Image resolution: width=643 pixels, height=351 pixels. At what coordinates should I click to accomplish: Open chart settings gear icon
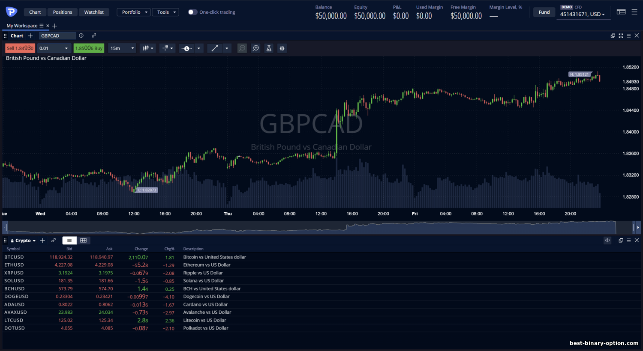pyautogui.click(x=282, y=48)
